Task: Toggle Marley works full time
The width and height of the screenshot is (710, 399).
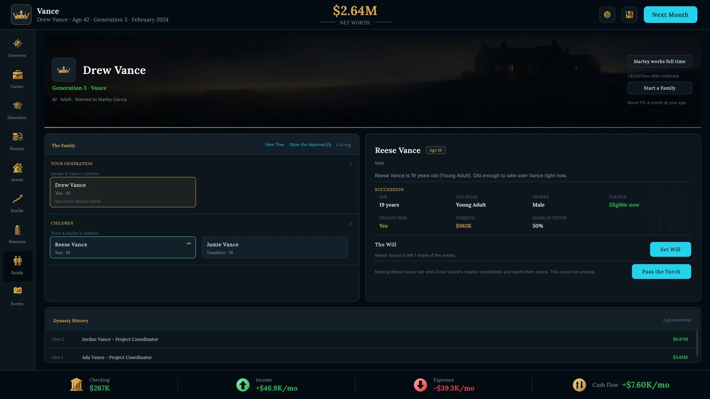Action: point(660,61)
